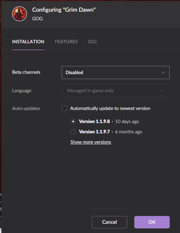The image size is (180, 233).
Task: Click the Version 1.1.9.8 label text
Action: click(94, 122)
